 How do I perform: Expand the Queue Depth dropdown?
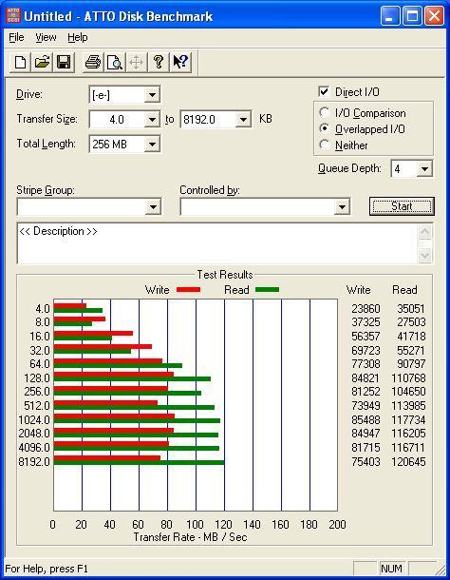point(424,169)
